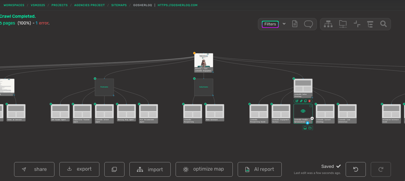Click the green status dot on Features node

point(95,79)
